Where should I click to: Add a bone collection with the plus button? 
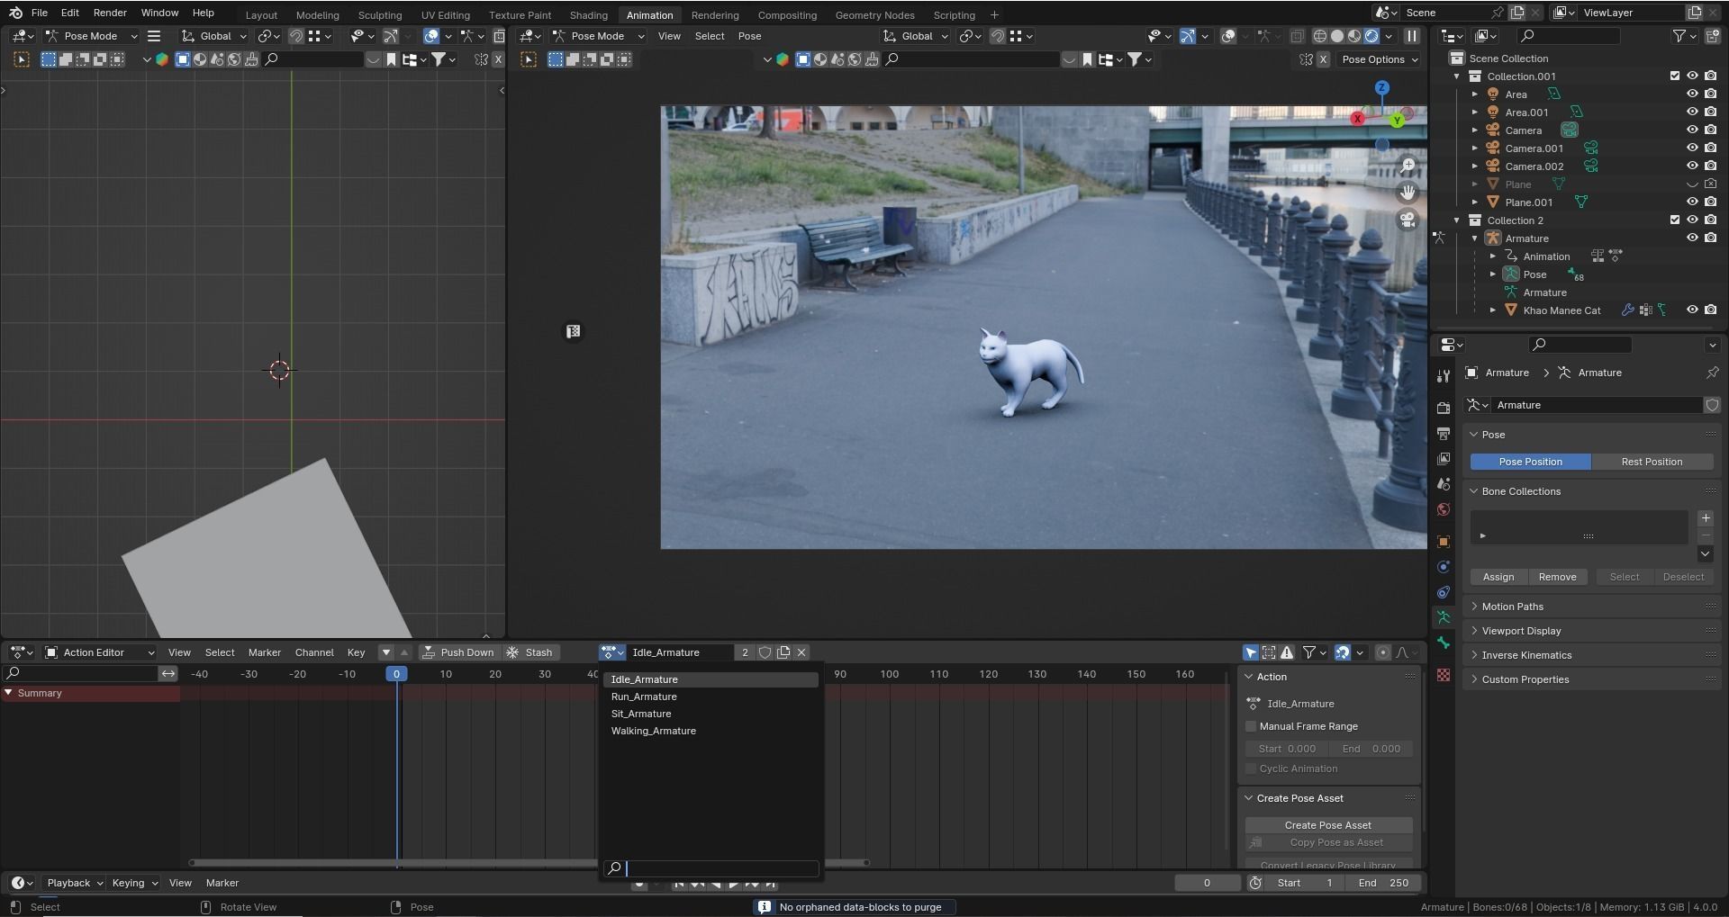pos(1706,518)
